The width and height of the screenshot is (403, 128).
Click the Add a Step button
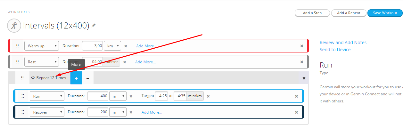(x=312, y=13)
